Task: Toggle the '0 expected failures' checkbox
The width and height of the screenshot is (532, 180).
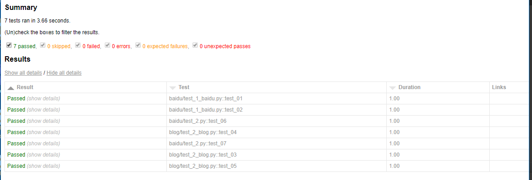Action: pos(138,45)
